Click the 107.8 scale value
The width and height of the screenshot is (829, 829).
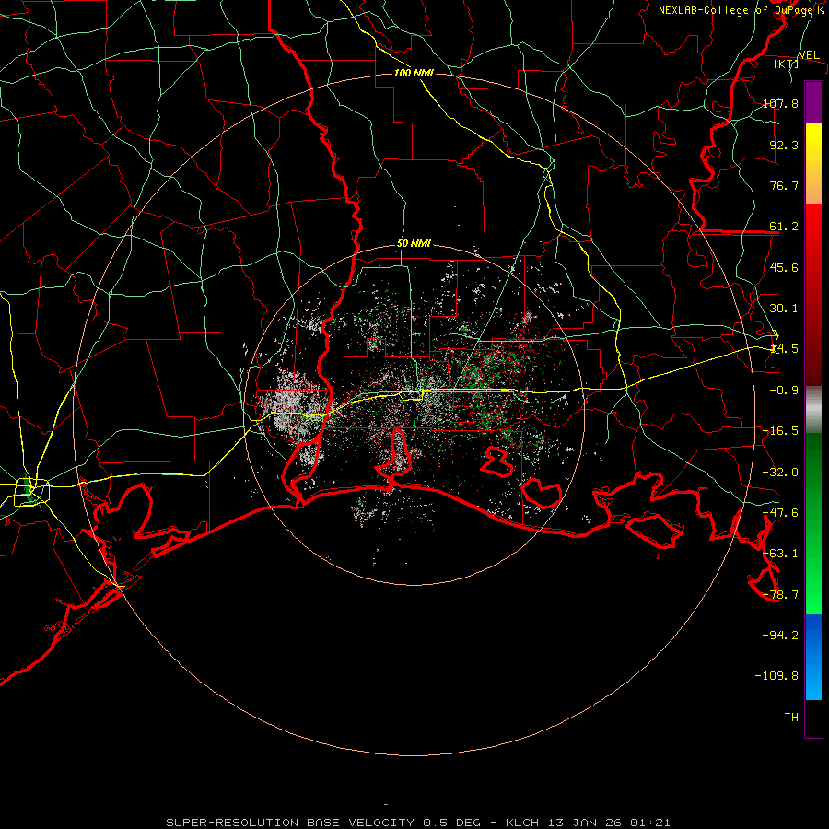780,103
